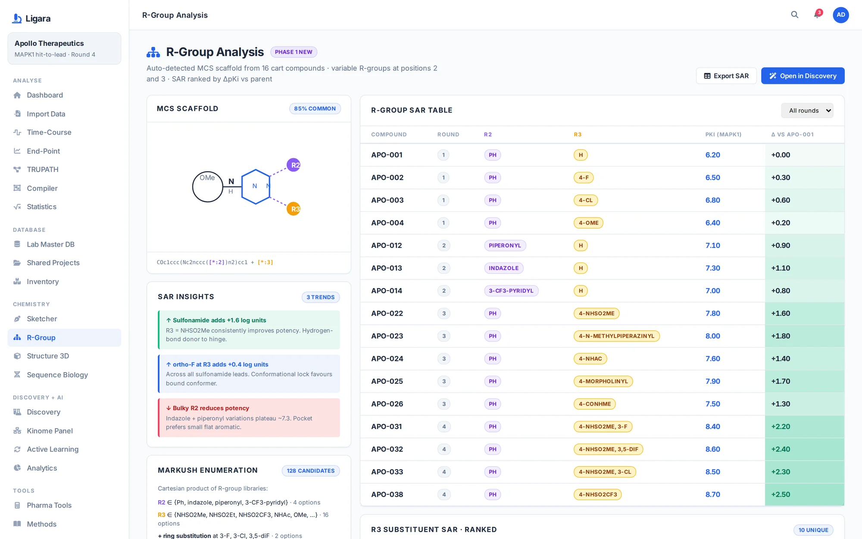Click the purple R2 marker on scaffold
This screenshot has width=862, height=539.
pyautogui.click(x=294, y=165)
